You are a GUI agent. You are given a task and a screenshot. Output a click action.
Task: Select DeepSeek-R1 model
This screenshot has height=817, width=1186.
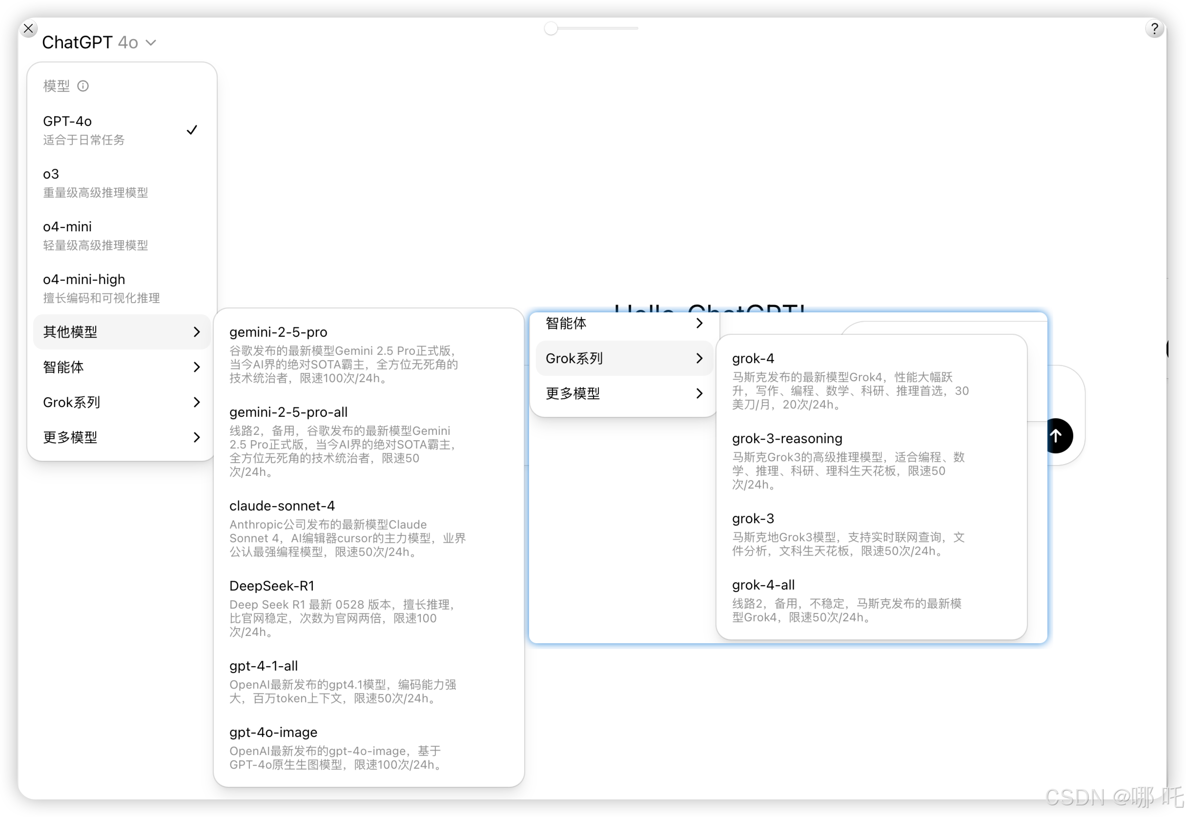368,608
